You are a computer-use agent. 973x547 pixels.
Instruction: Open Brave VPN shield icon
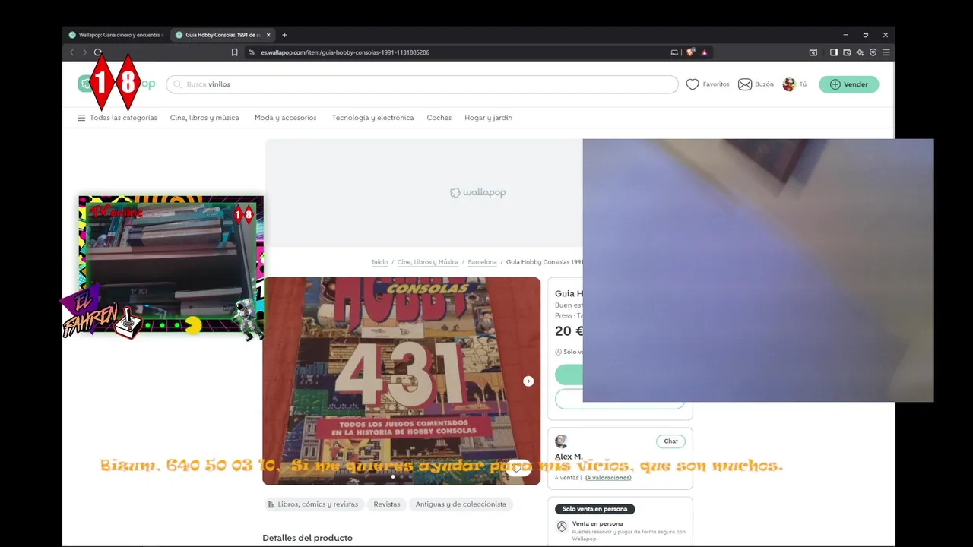pyautogui.click(x=873, y=52)
